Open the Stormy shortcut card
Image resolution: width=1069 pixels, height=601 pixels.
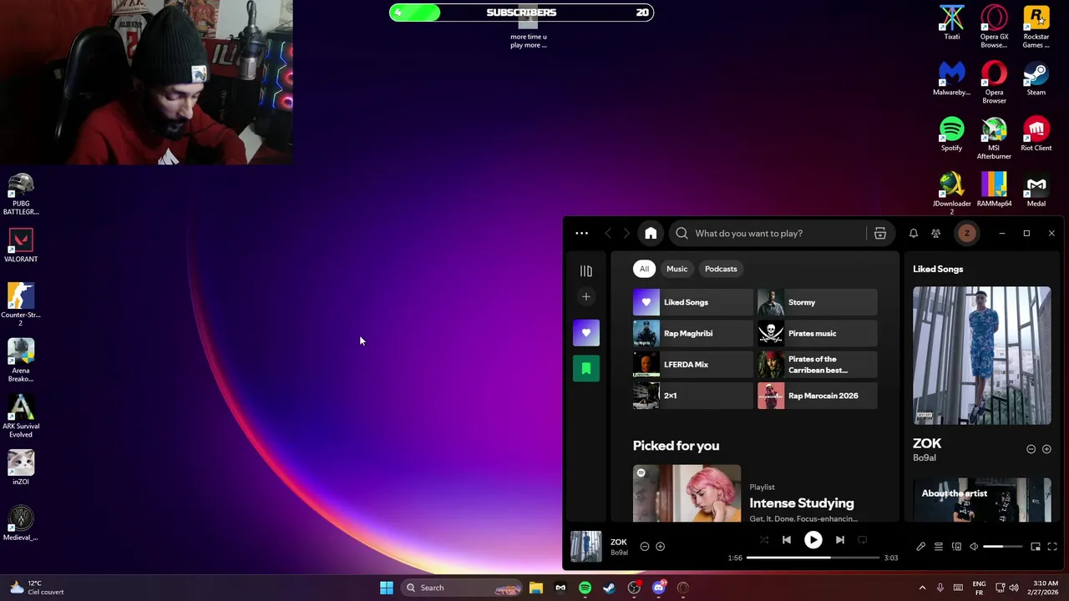coord(817,302)
